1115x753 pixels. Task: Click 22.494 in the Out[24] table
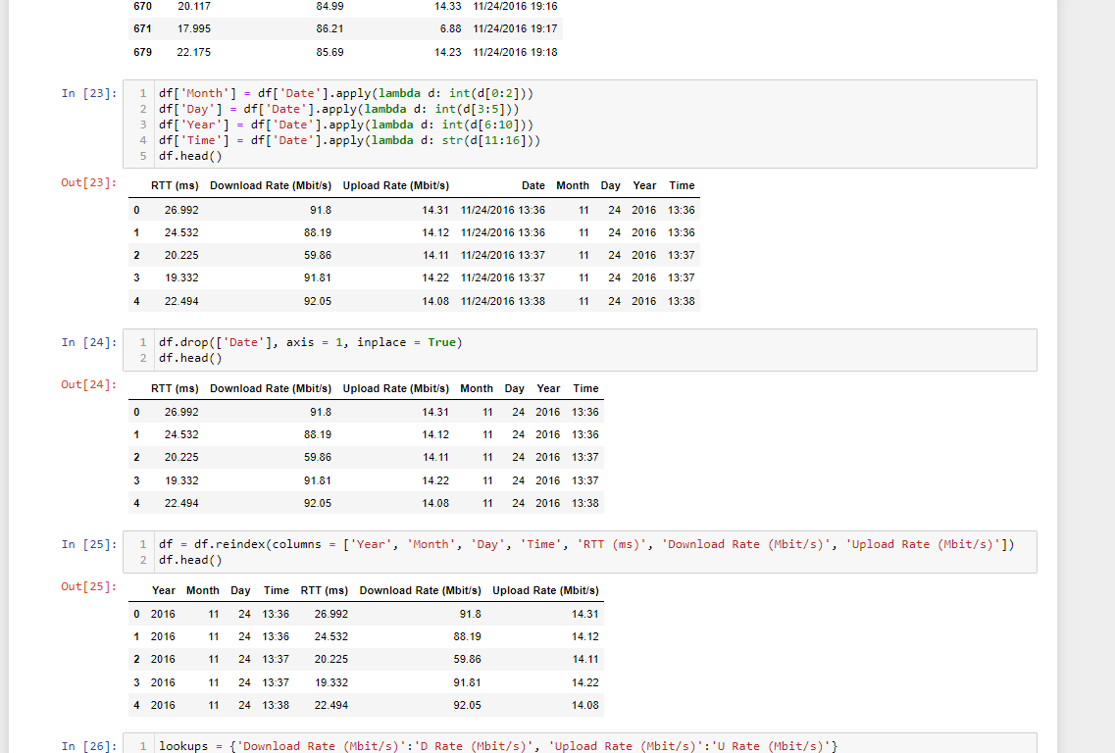pos(181,503)
